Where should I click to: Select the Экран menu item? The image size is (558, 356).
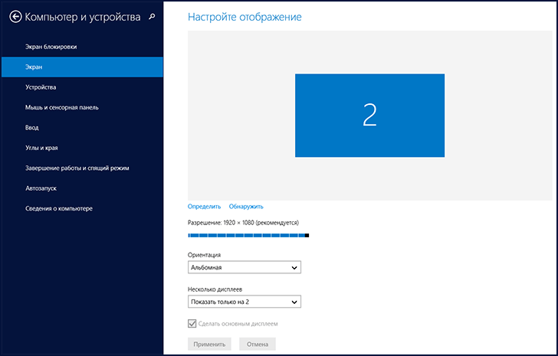click(82, 67)
